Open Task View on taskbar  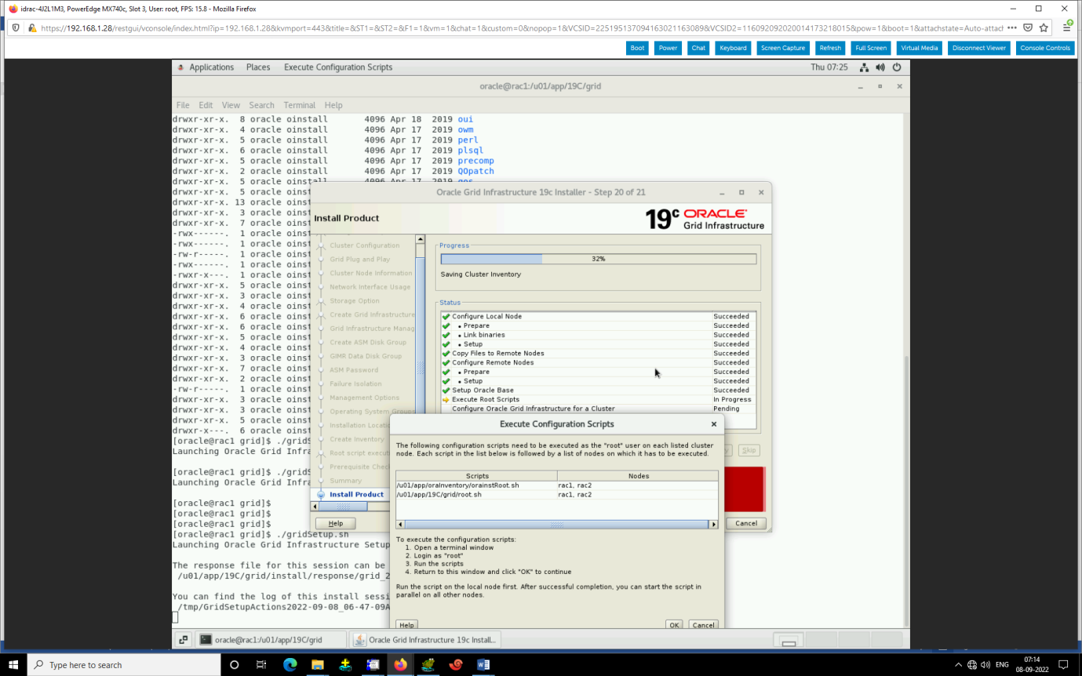(261, 665)
